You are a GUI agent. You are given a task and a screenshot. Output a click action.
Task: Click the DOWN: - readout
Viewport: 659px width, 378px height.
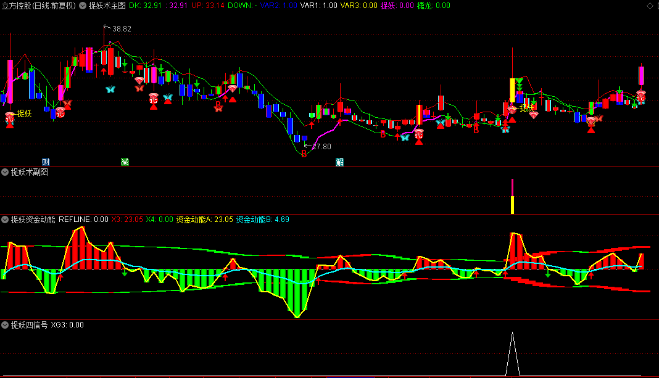(242, 6)
